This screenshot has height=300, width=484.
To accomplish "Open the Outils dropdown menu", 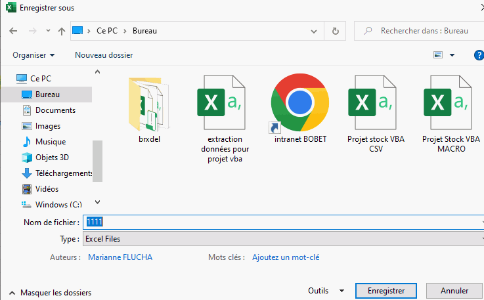I will [x=326, y=291].
